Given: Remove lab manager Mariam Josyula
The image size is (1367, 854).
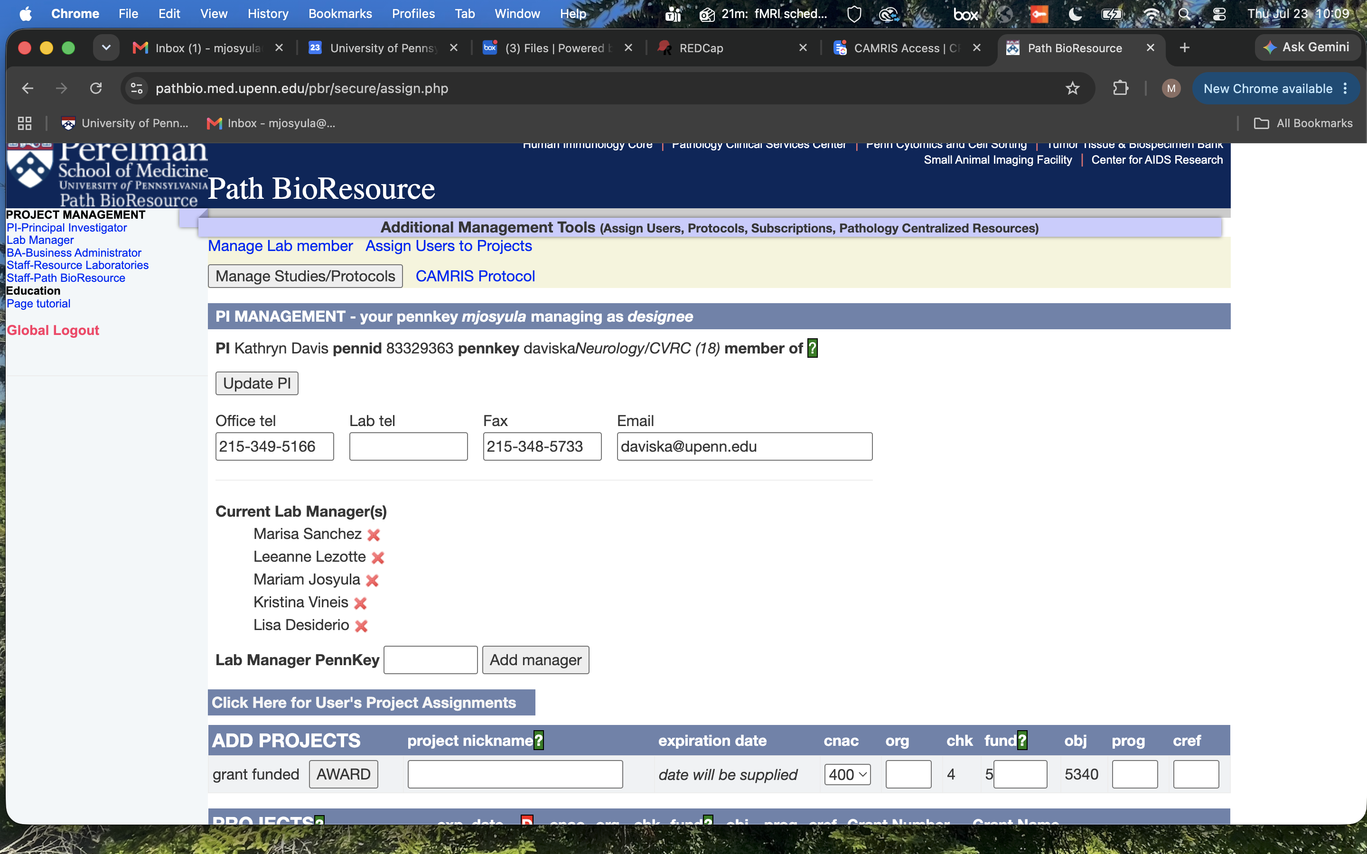Looking at the screenshot, I should pos(372,580).
